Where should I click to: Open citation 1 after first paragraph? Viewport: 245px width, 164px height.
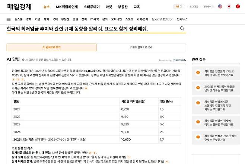coord(13,80)
